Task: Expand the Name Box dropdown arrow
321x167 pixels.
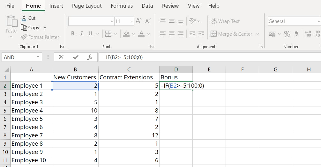Action: click(x=38, y=57)
